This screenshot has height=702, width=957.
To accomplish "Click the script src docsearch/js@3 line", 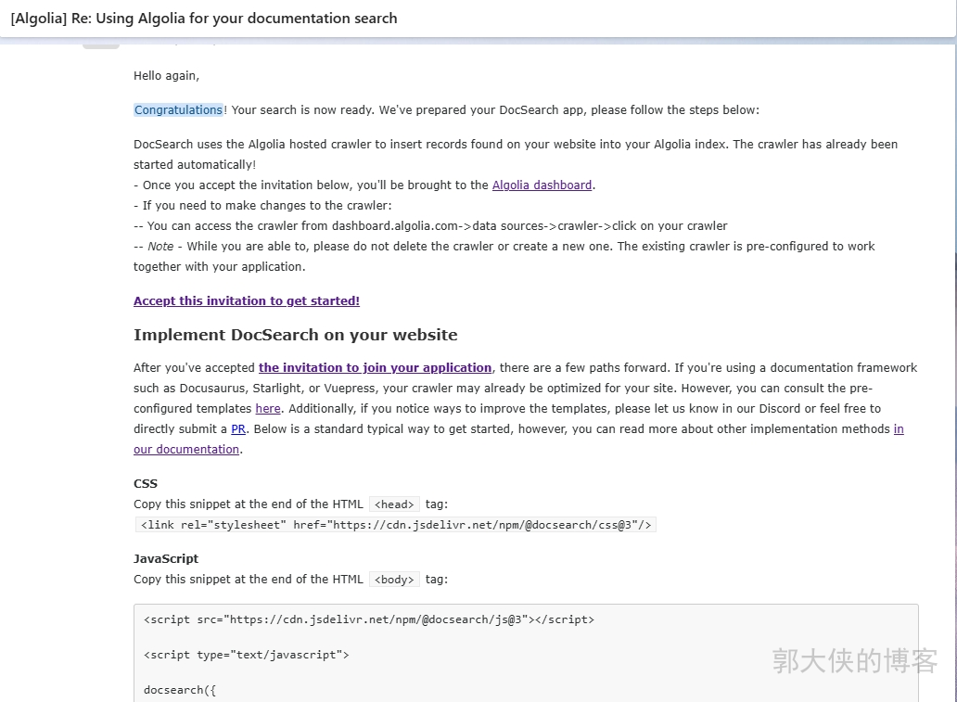I will coord(369,619).
